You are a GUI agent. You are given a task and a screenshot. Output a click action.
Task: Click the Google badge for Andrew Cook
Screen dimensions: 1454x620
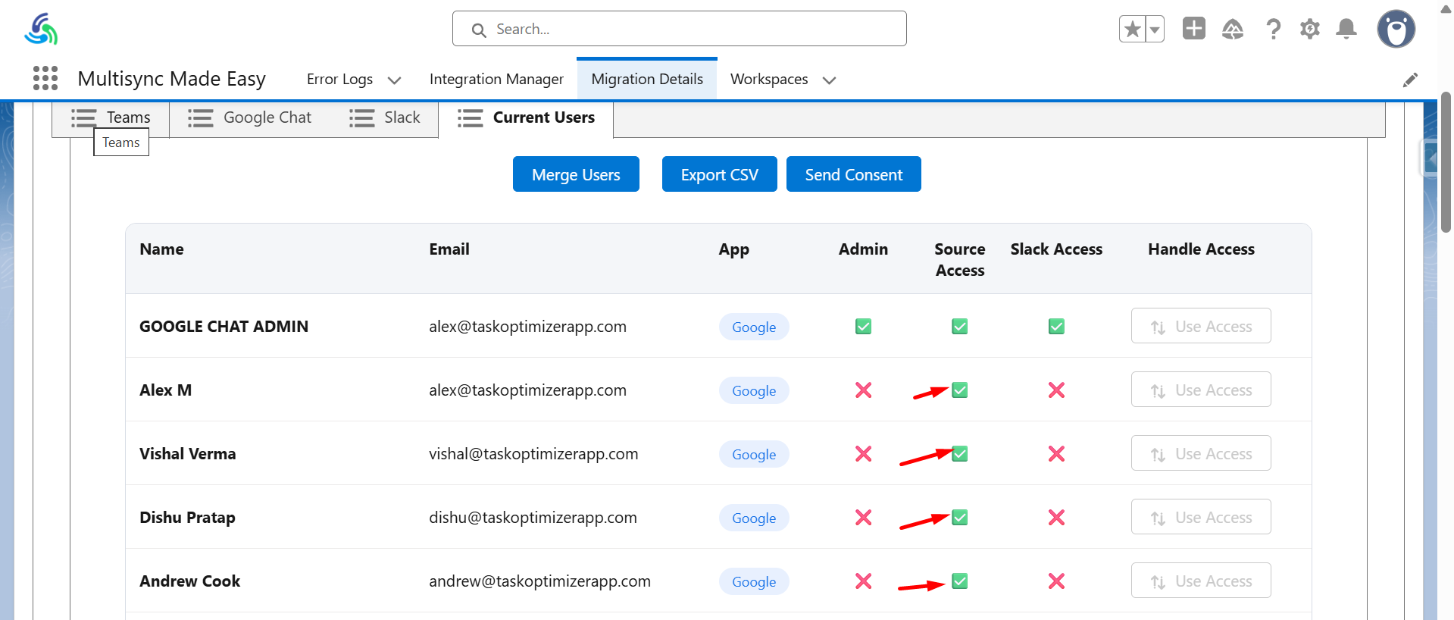[x=754, y=581]
